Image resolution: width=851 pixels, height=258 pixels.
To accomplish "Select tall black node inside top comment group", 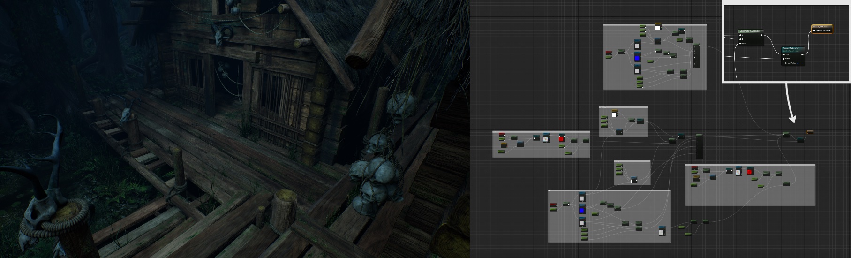I will pos(696,56).
